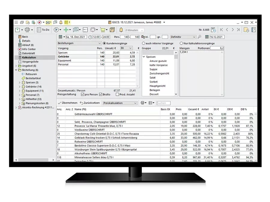The width and height of the screenshot is (270, 202).
Task: Click the Übernehmen button
Action: click(x=67, y=103)
